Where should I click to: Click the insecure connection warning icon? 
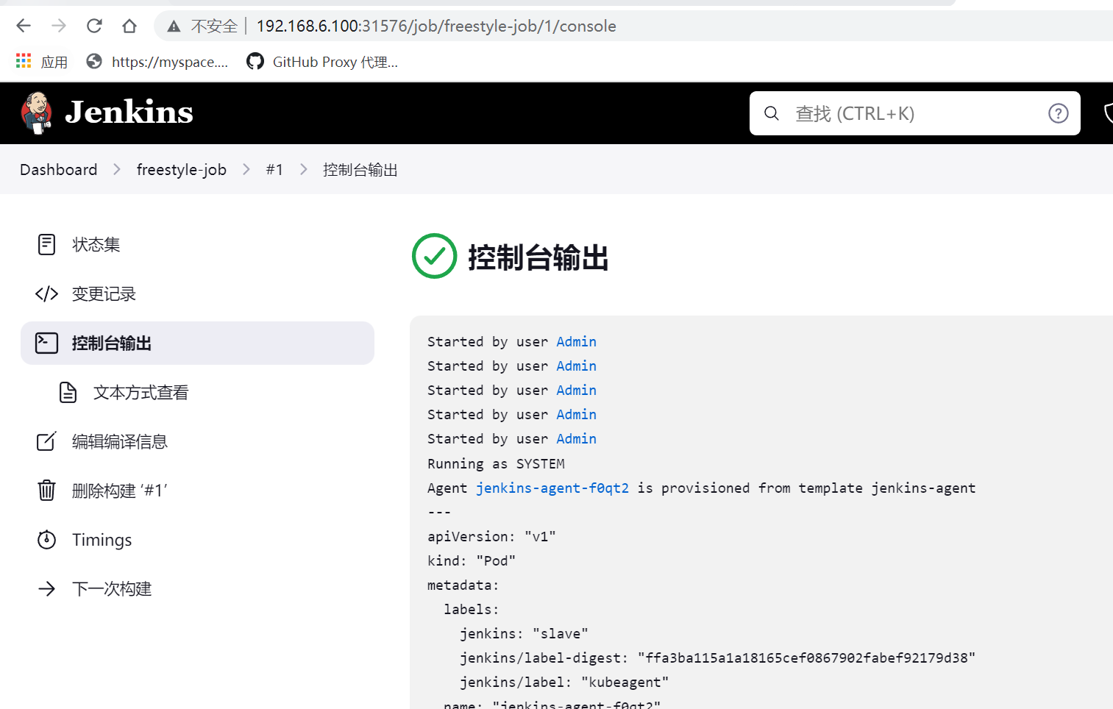click(x=174, y=26)
